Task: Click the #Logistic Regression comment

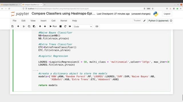Action: (53, 56)
